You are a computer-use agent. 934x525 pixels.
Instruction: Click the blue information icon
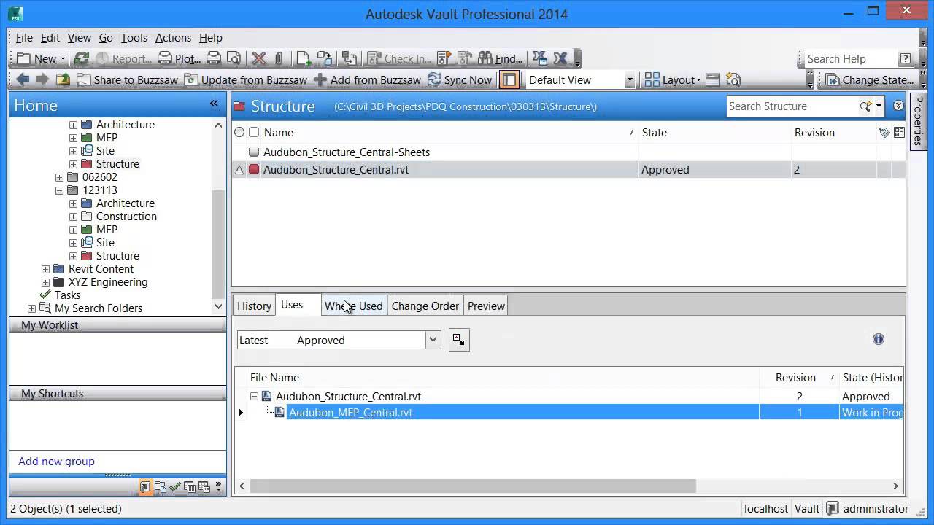tap(879, 339)
